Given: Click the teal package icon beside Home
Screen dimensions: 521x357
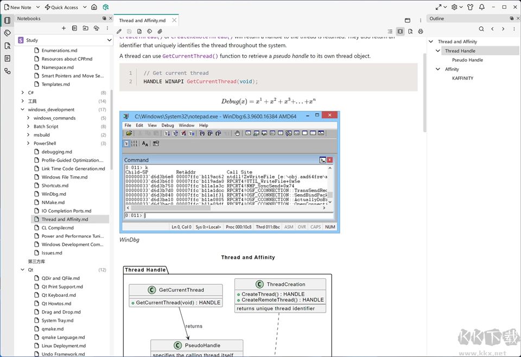Looking at the screenshot, I should click(106, 7).
